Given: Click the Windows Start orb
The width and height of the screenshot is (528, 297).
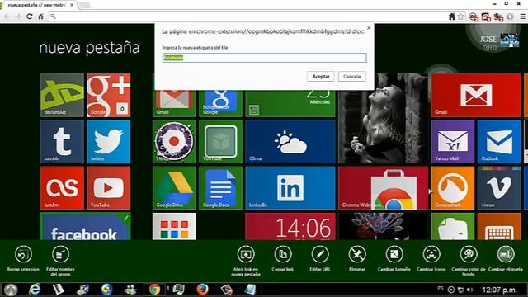Looking at the screenshot, I should tap(11, 290).
